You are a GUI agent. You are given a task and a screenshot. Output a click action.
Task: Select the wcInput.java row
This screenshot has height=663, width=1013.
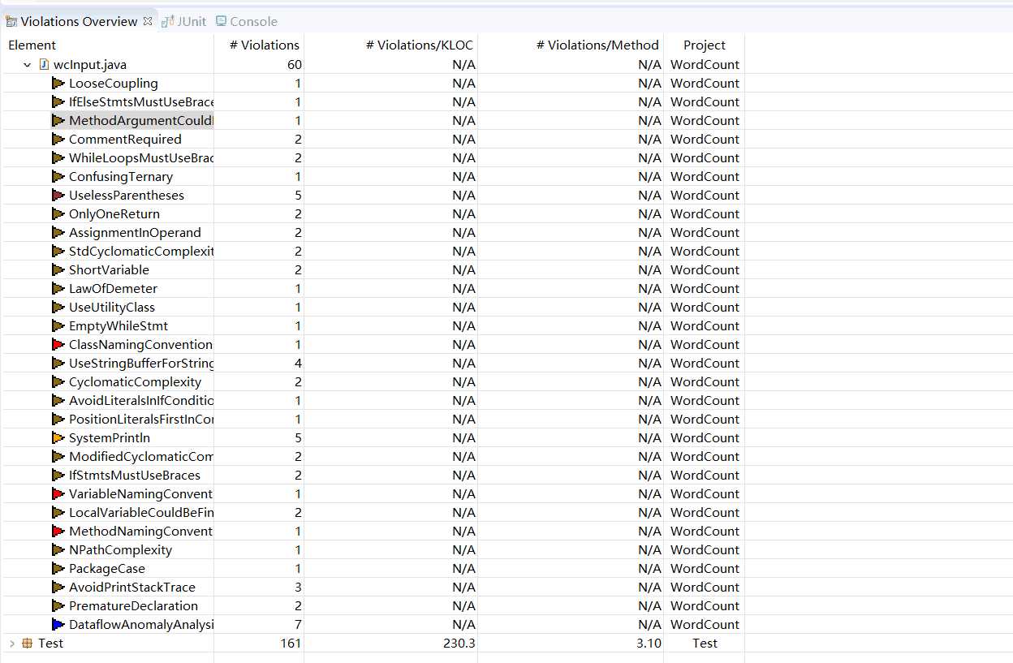pos(373,65)
